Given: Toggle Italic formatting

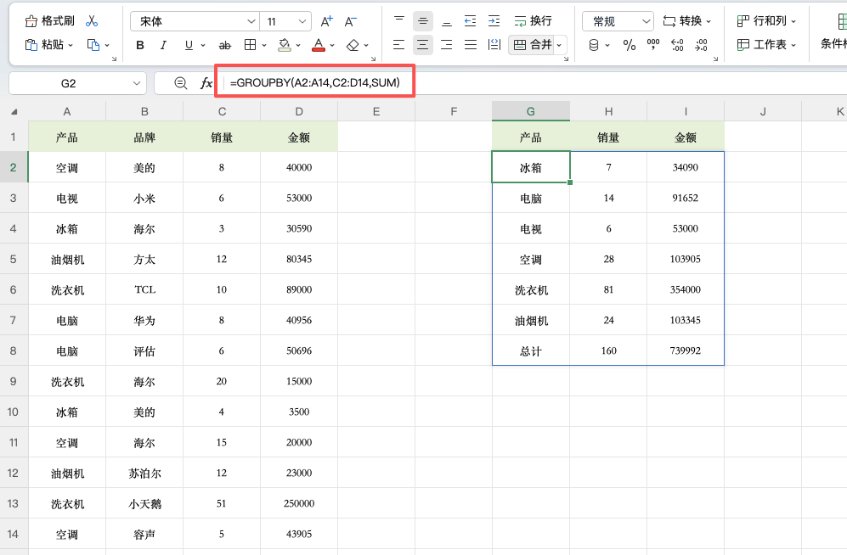Looking at the screenshot, I should tap(164, 45).
